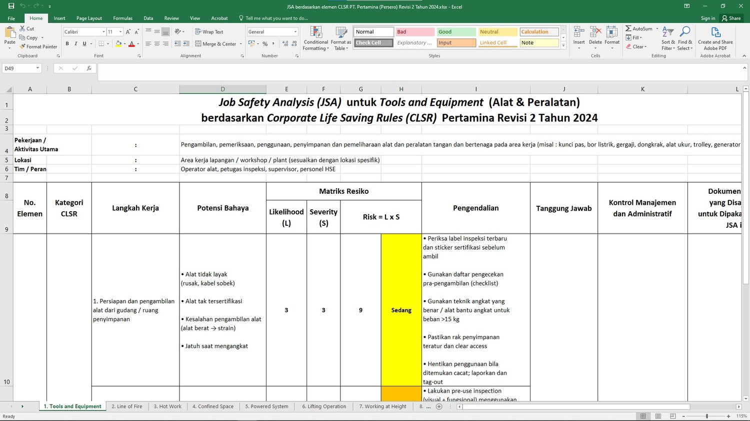Image resolution: width=750 pixels, height=421 pixels.
Task: Apply the 'Check Cell' cell style
Action: tap(374, 43)
